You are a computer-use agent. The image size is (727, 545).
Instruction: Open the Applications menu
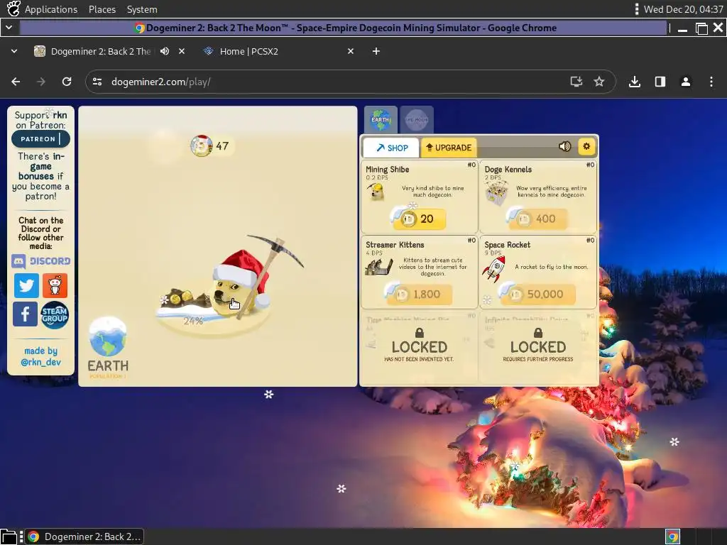51,9
